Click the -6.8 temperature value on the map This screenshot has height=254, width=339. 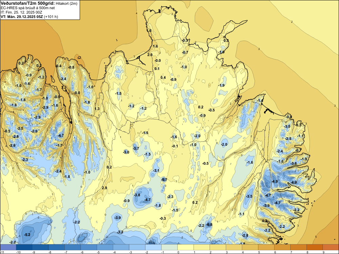[x=209, y=224]
